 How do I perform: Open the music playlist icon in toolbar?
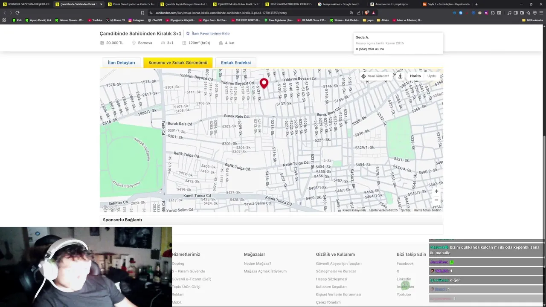(509, 13)
